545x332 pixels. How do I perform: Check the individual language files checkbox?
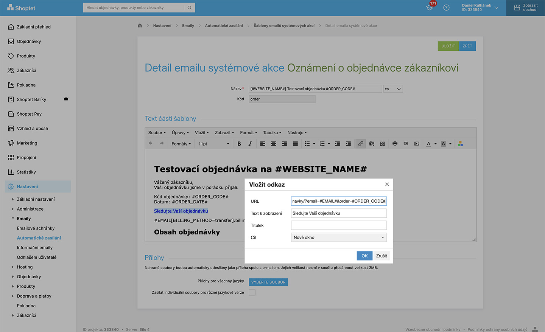(x=252, y=292)
